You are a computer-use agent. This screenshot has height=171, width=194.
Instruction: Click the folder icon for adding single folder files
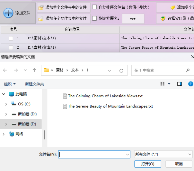tap(41, 7)
